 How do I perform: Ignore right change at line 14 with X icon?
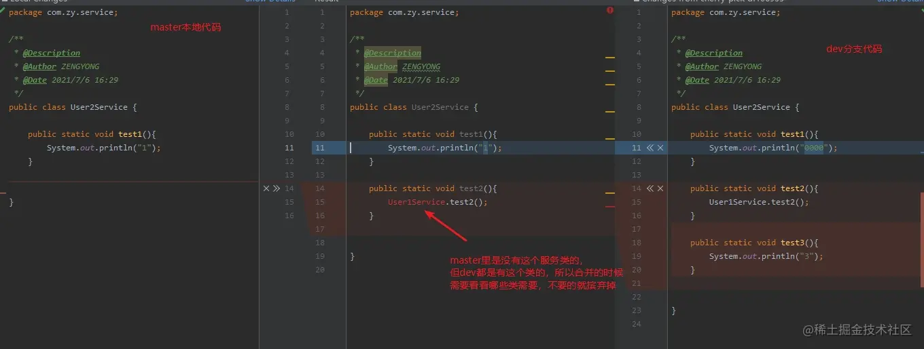(x=660, y=188)
